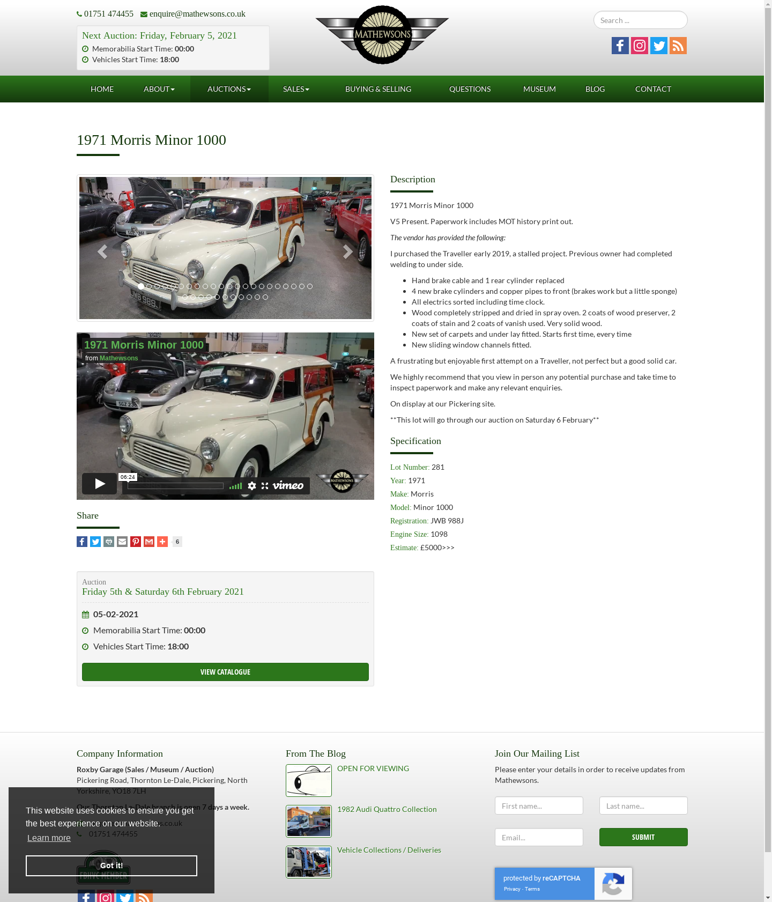Open the Instagram icon in header
The image size is (772, 902).
tap(640, 46)
